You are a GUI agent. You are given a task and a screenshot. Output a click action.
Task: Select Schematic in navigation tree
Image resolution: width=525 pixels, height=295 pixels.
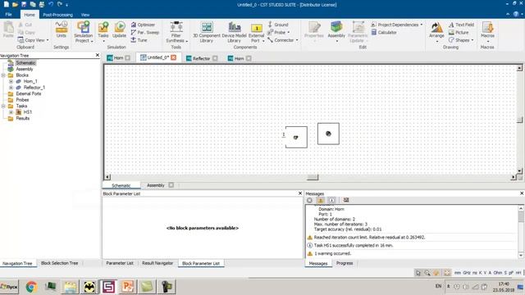click(x=25, y=63)
